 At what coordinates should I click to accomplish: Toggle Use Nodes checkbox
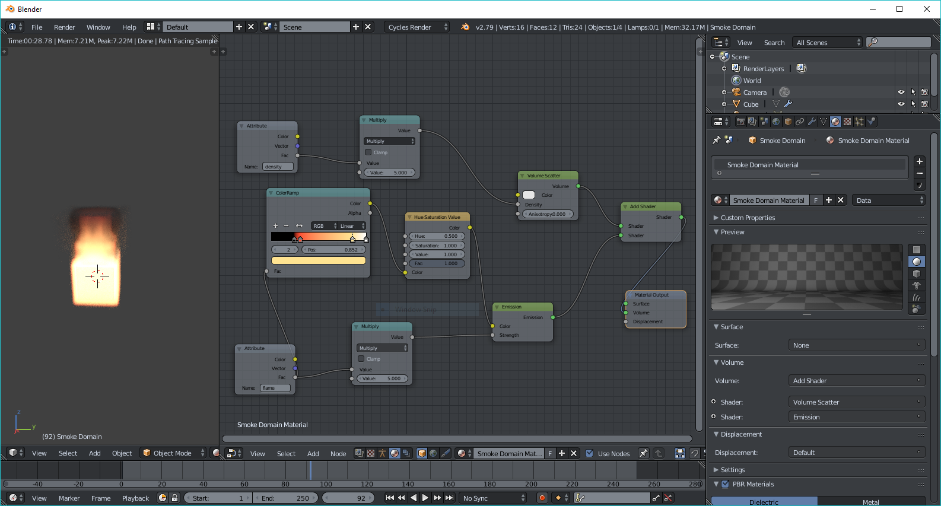[x=589, y=453]
